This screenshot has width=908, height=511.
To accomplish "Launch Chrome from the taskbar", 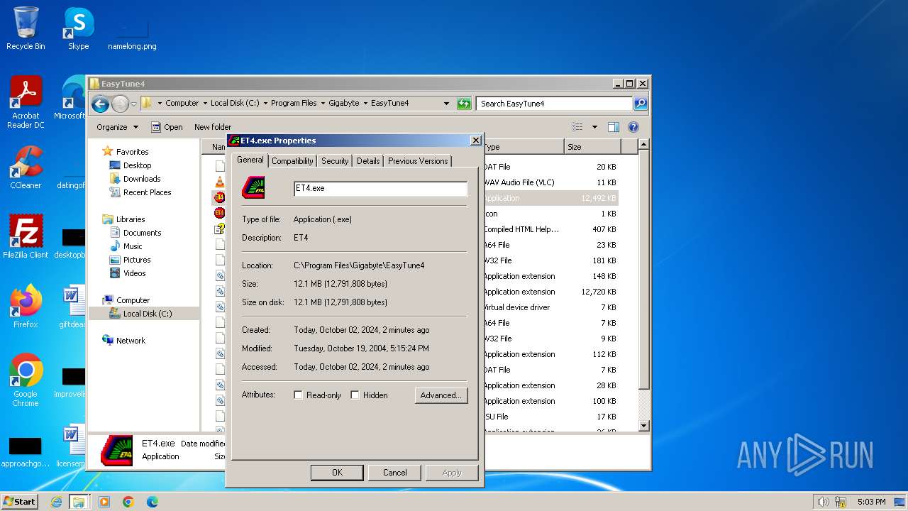I will [x=128, y=502].
